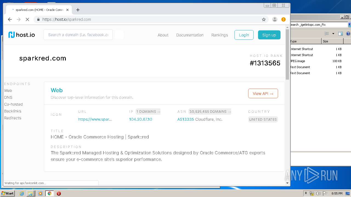The width and height of the screenshot is (351, 197).
Task: Sort by Size column in Explorer
Action: [332, 41]
